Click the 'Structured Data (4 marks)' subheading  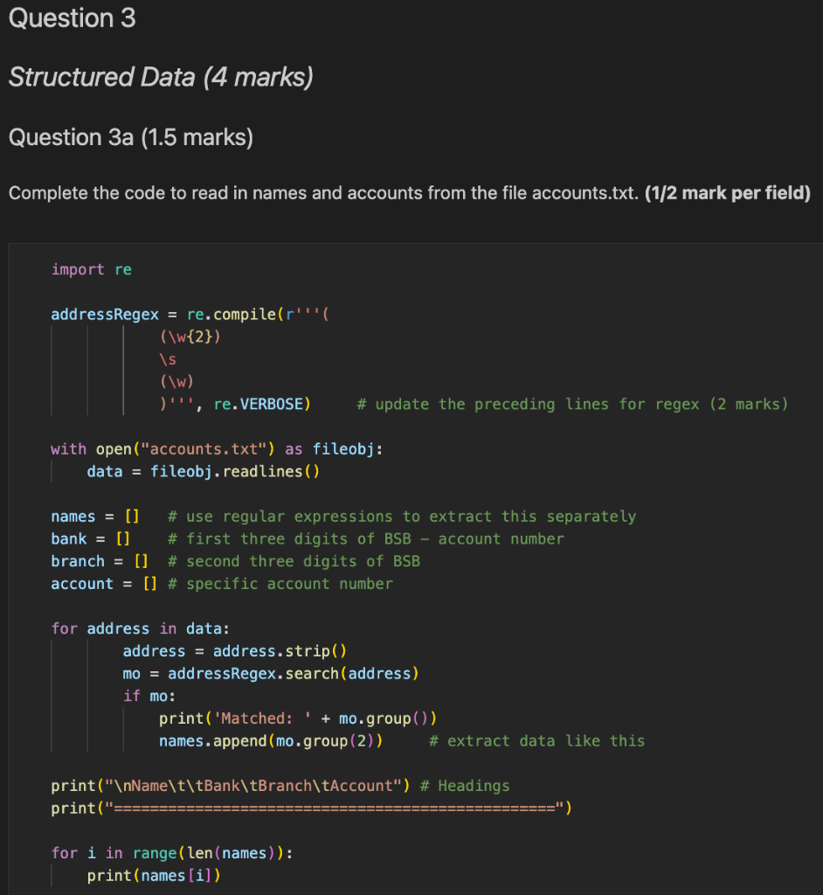[x=161, y=78]
